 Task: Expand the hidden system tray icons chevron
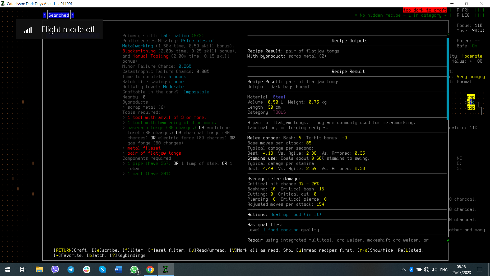pyautogui.click(x=403, y=270)
